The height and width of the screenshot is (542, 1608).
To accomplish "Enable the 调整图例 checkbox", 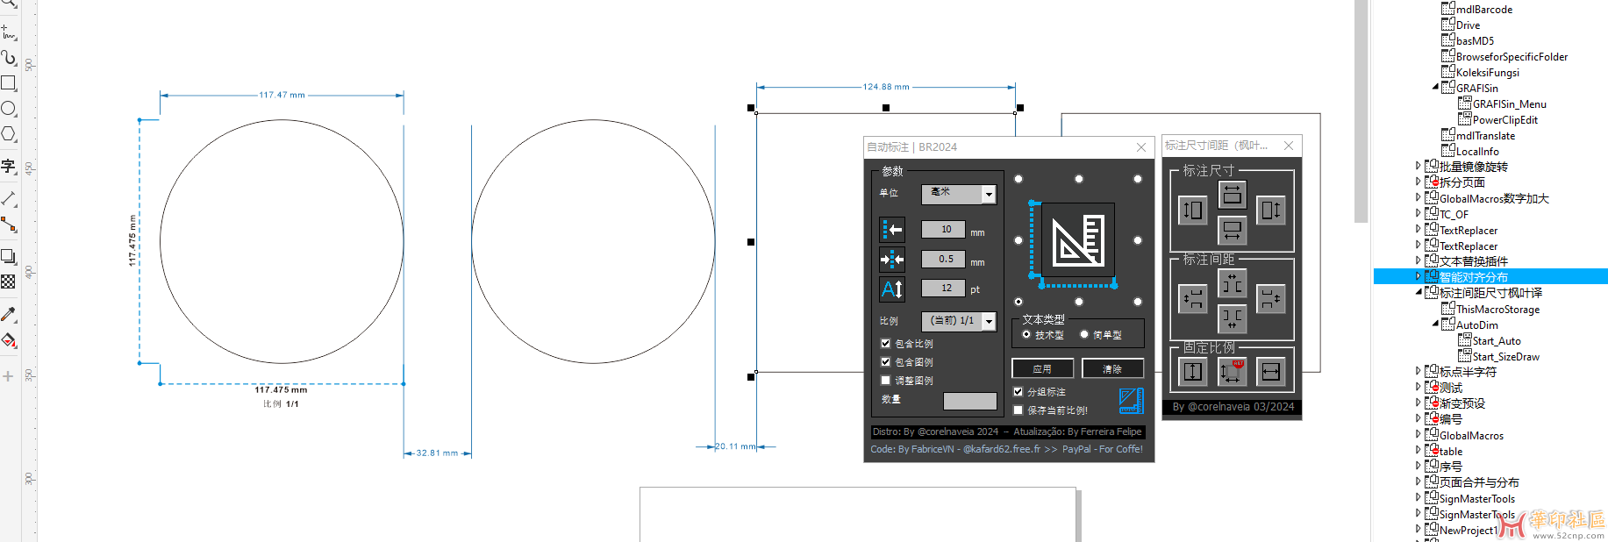I will (885, 380).
